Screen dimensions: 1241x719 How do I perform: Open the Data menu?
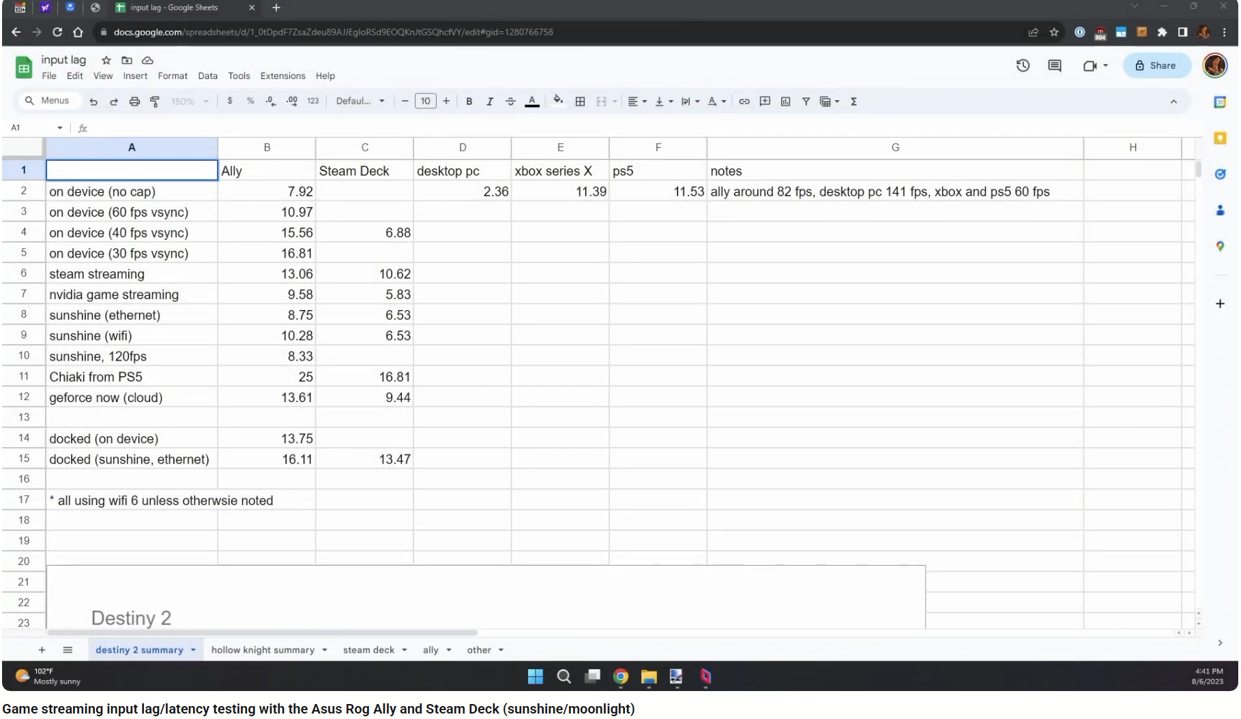[208, 76]
